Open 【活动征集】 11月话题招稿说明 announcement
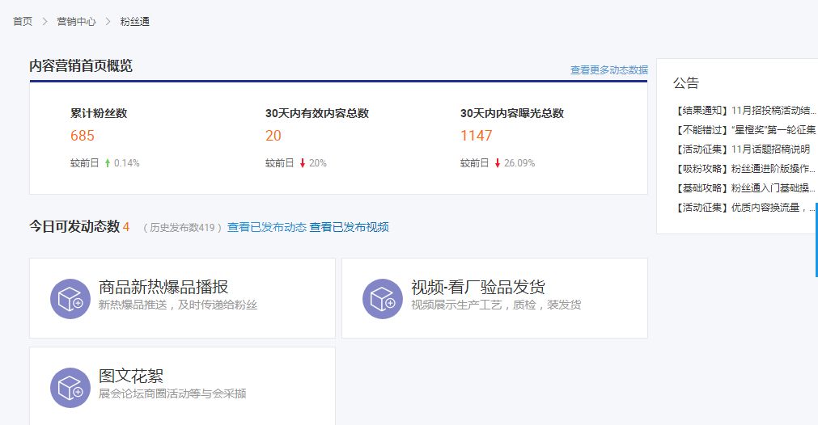The image size is (818, 425). coord(741,149)
